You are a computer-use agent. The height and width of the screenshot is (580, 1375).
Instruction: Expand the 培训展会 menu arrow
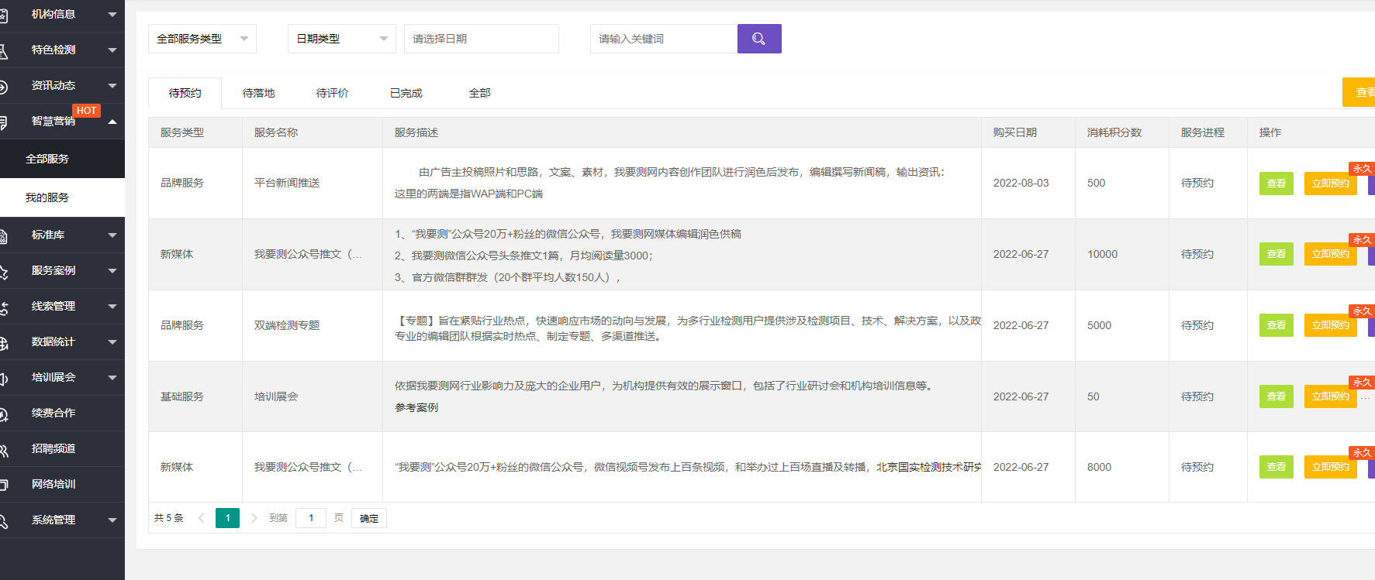(x=112, y=378)
